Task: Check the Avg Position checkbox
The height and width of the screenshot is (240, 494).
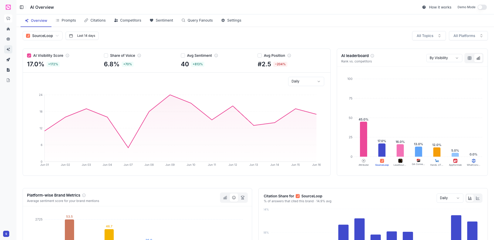Action: (260, 56)
